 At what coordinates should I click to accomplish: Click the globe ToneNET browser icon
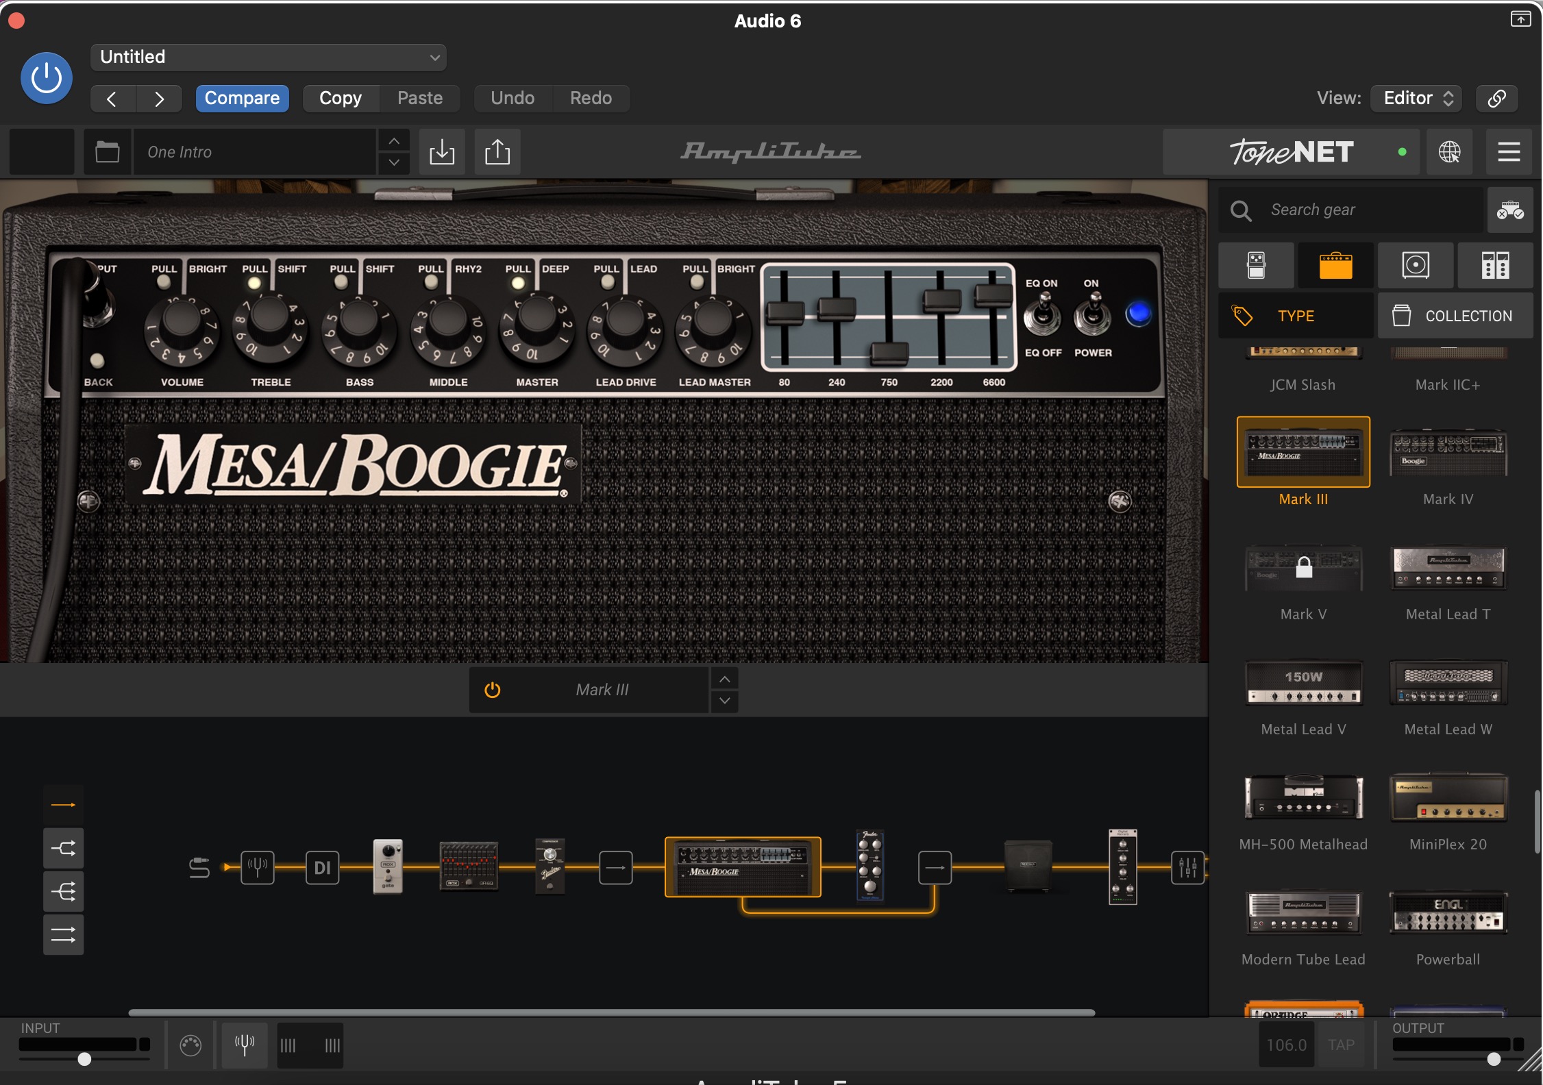click(x=1449, y=152)
